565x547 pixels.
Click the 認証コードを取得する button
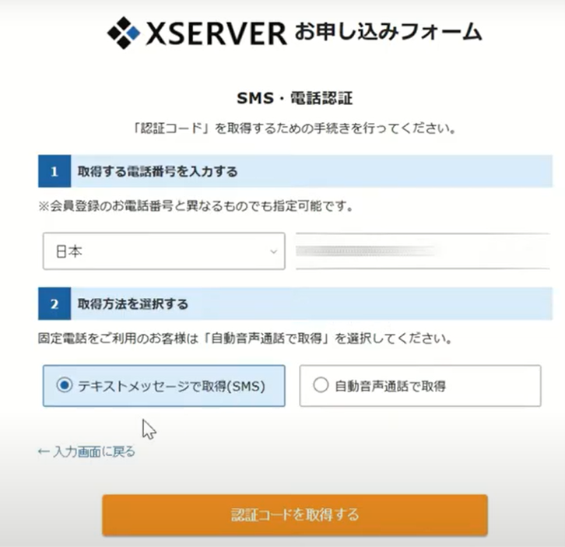pyautogui.click(x=295, y=515)
